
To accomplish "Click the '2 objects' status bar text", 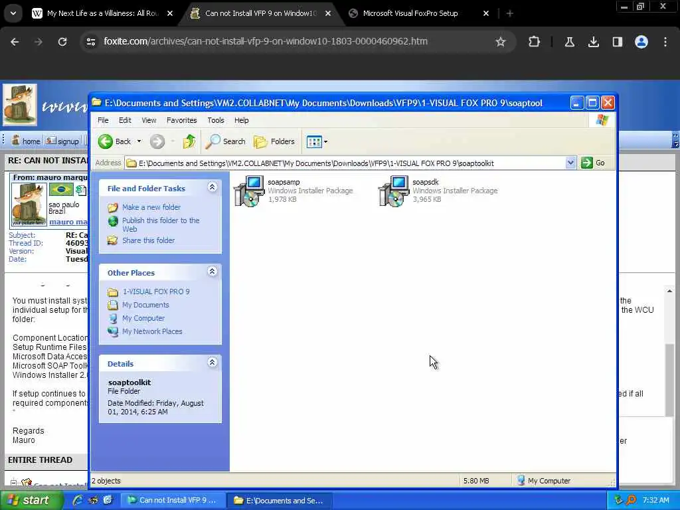I will pyautogui.click(x=106, y=481).
